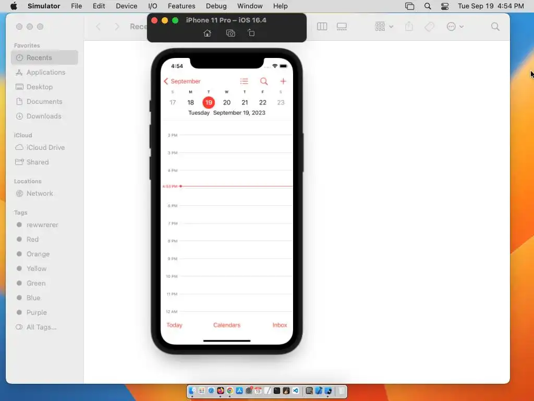The image size is (534, 401).
Task: Toggle the calendar list view icon
Action: click(244, 81)
